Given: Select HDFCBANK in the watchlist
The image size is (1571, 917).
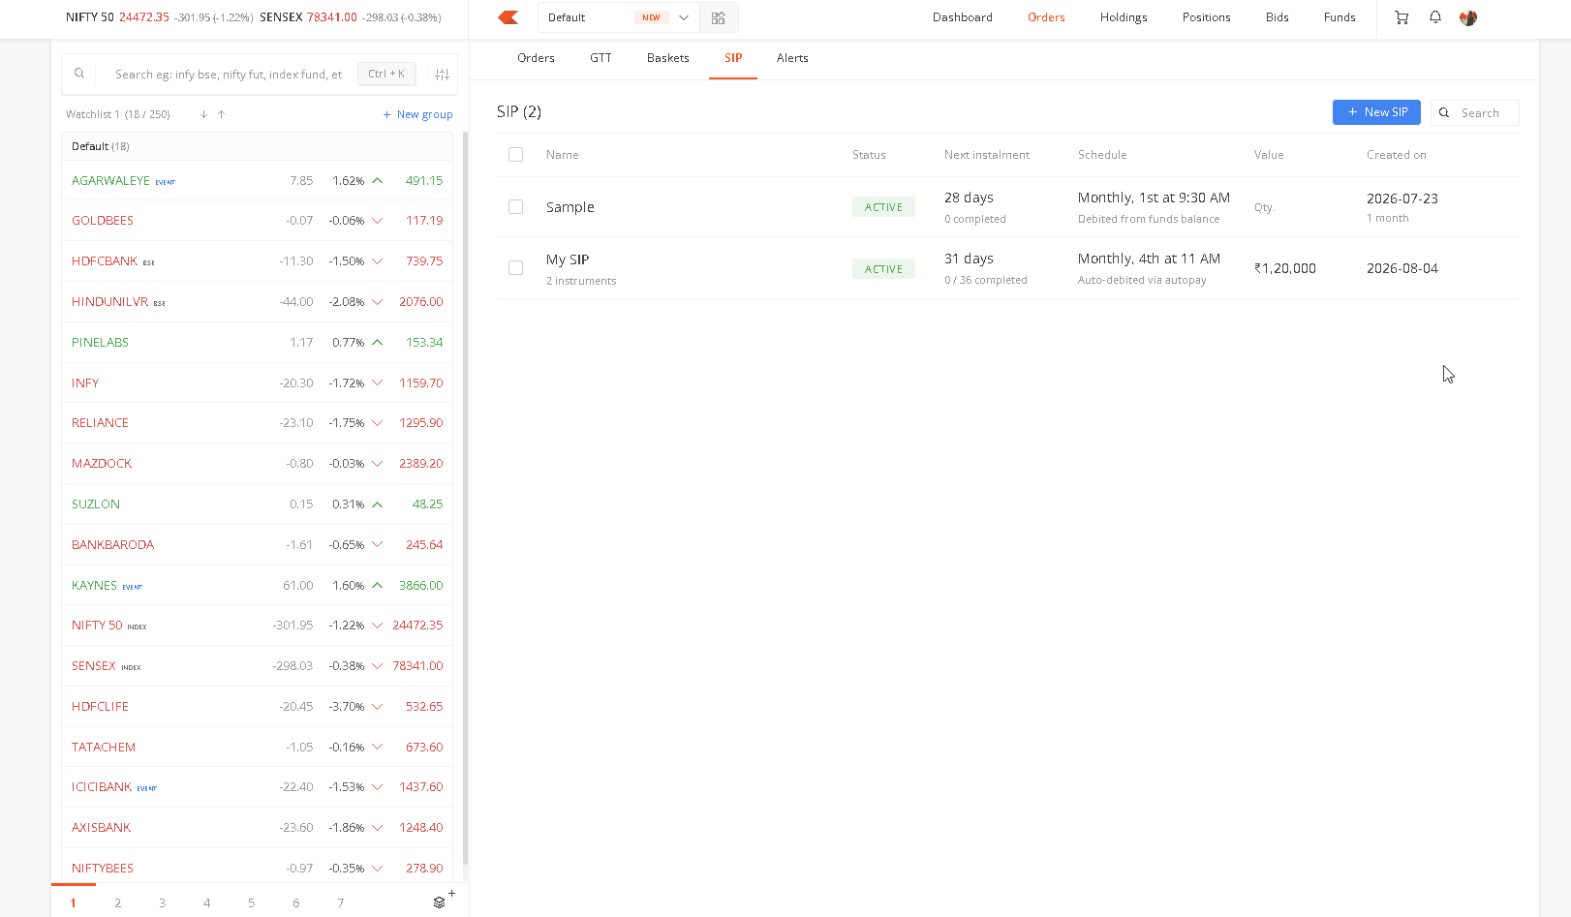Looking at the screenshot, I should pyautogui.click(x=257, y=261).
